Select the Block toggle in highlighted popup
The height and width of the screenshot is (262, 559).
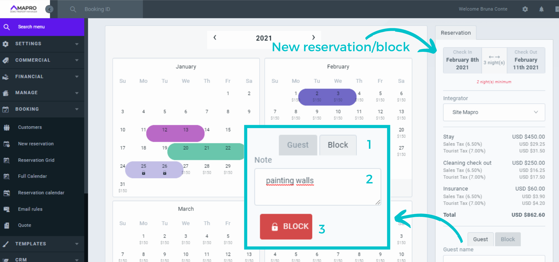338,145
